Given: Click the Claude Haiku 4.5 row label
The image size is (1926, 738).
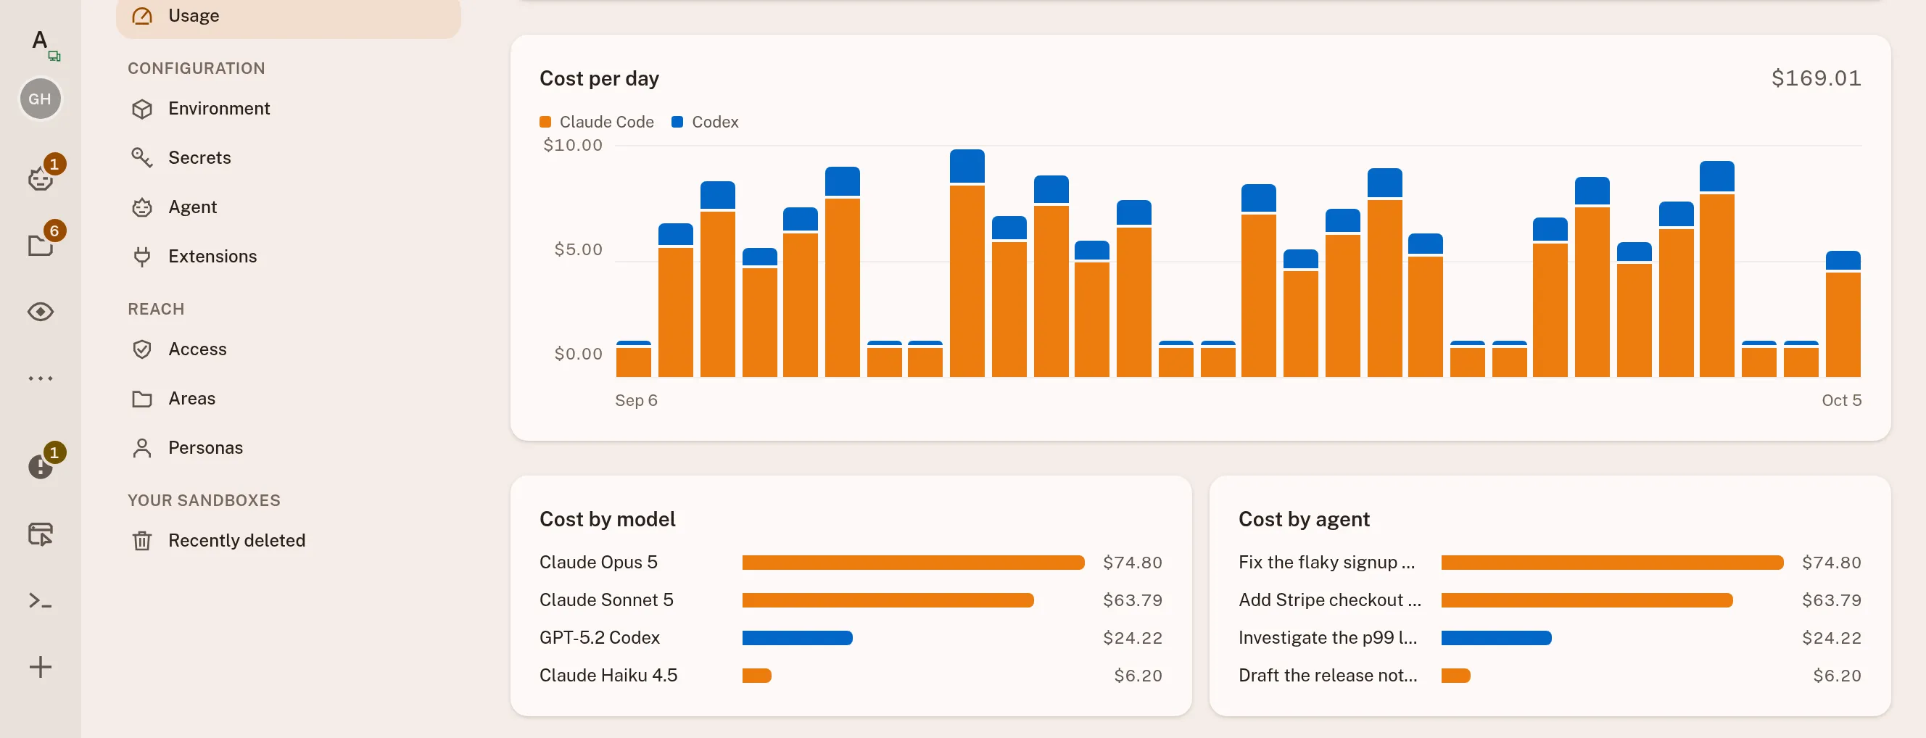Looking at the screenshot, I should 608,675.
